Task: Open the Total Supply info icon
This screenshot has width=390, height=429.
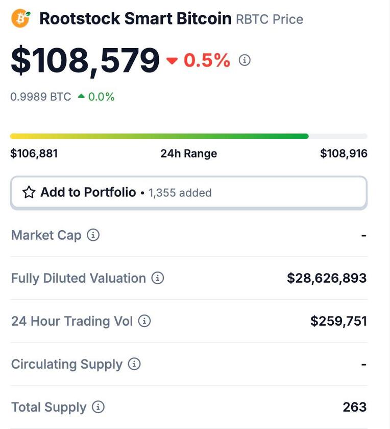Action: click(98, 407)
